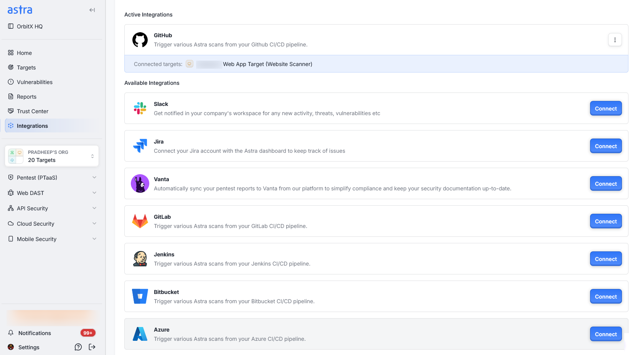Click the Cloud Security cloud icon
The height and width of the screenshot is (355, 630).
click(x=11, y=223)
